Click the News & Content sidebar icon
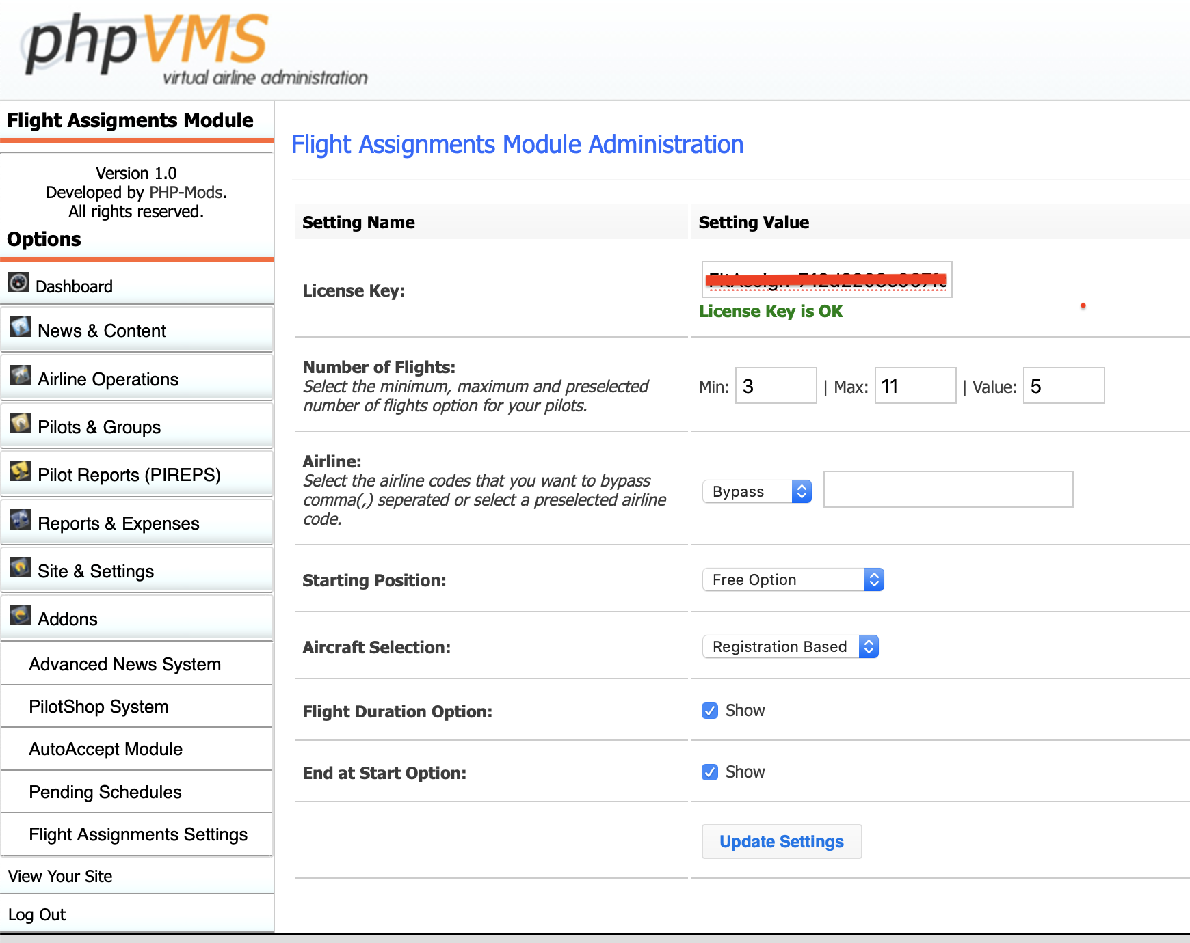 click(21, 327)
